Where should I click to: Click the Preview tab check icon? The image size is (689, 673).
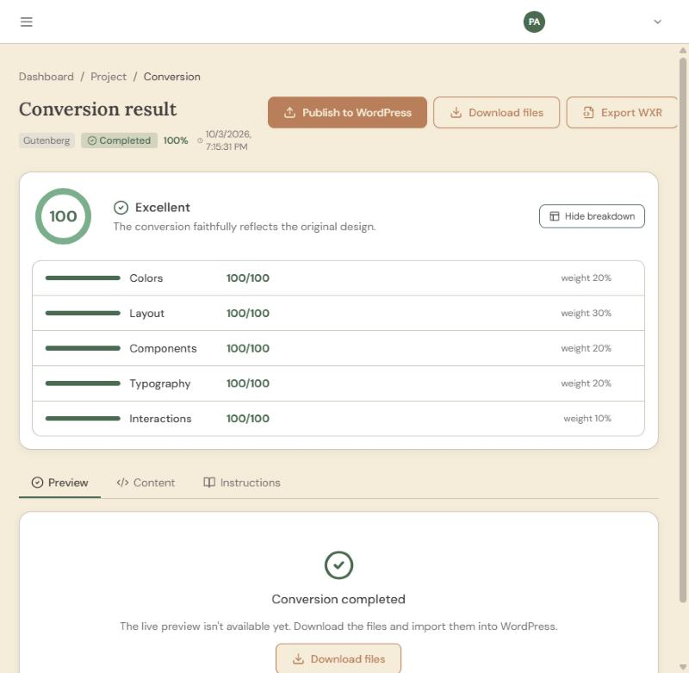[x=37, y=483]
